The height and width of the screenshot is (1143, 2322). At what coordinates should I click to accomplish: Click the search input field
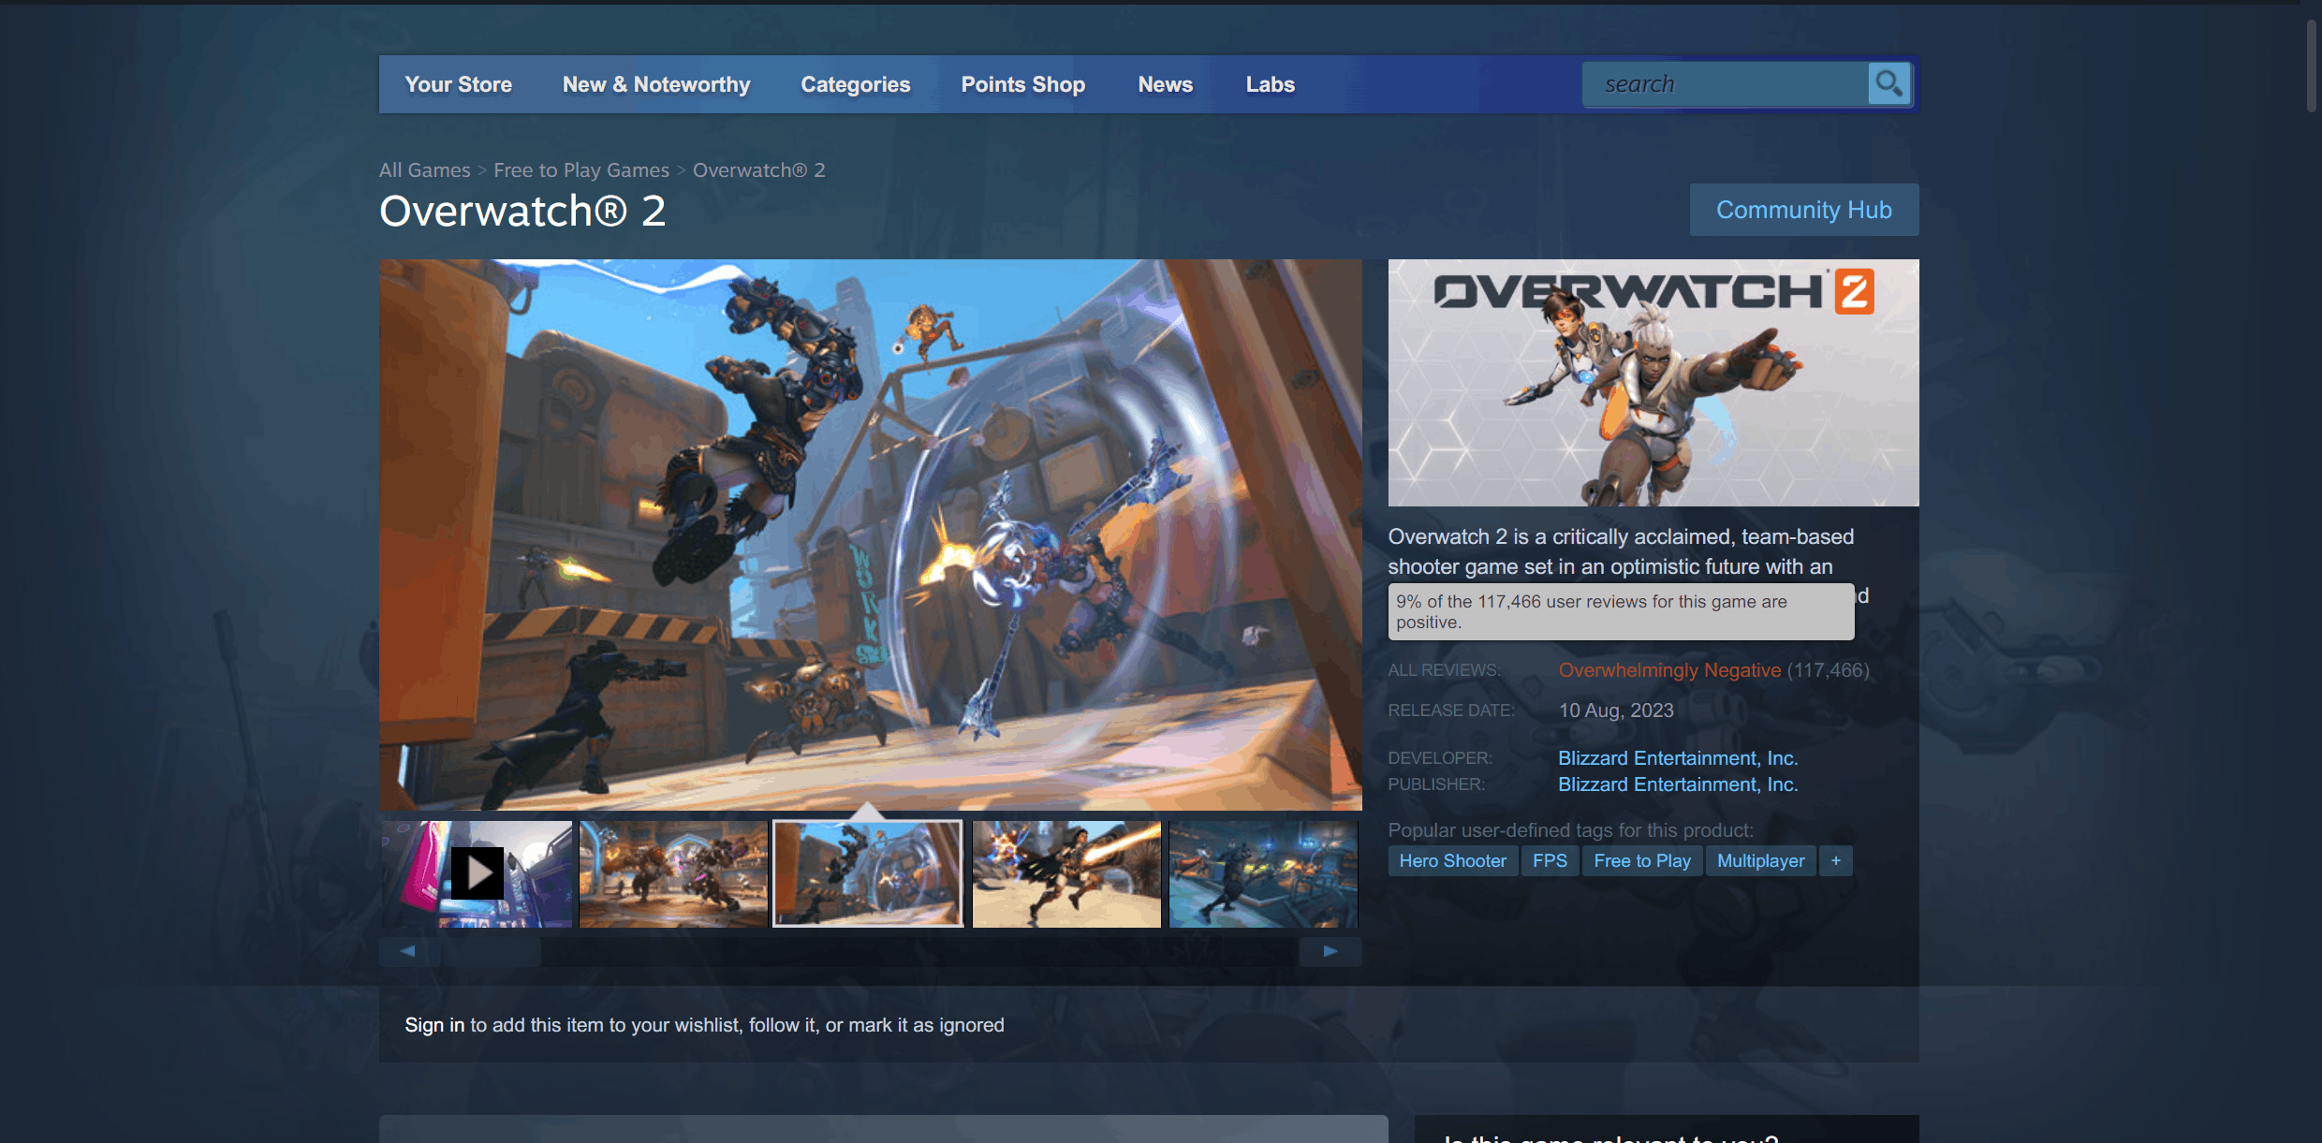[x=1728, y=83]
